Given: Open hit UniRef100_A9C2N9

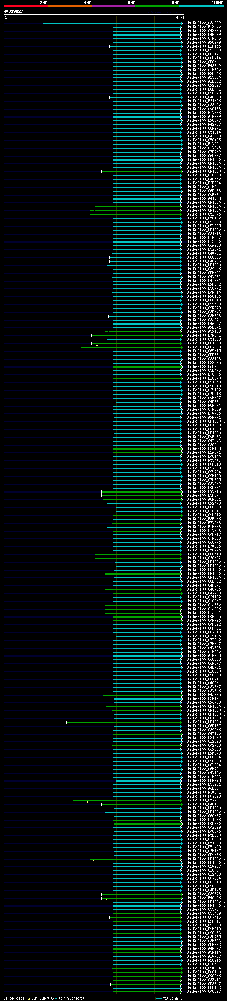Looking at the screenshot, I should [x=204, y=42].
